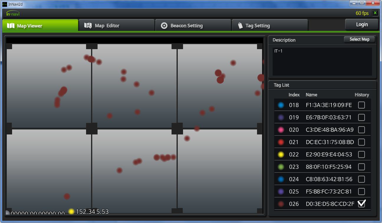
Task: Click the purple color dot of tag 019
Action: (281, 117)
